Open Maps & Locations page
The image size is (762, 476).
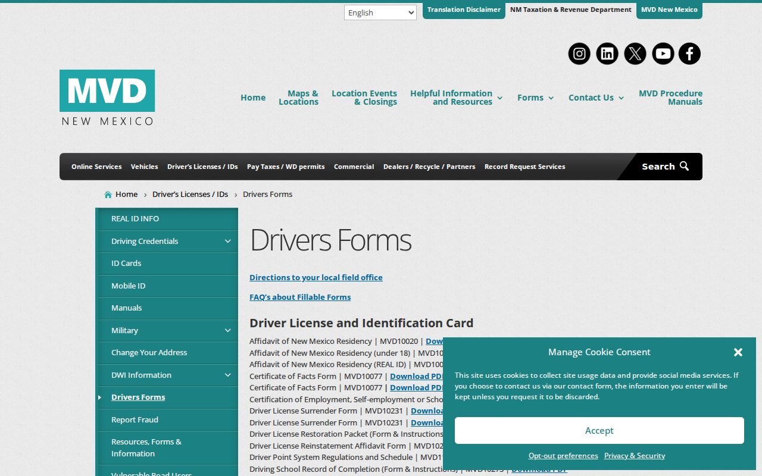(x=298, y=98)
